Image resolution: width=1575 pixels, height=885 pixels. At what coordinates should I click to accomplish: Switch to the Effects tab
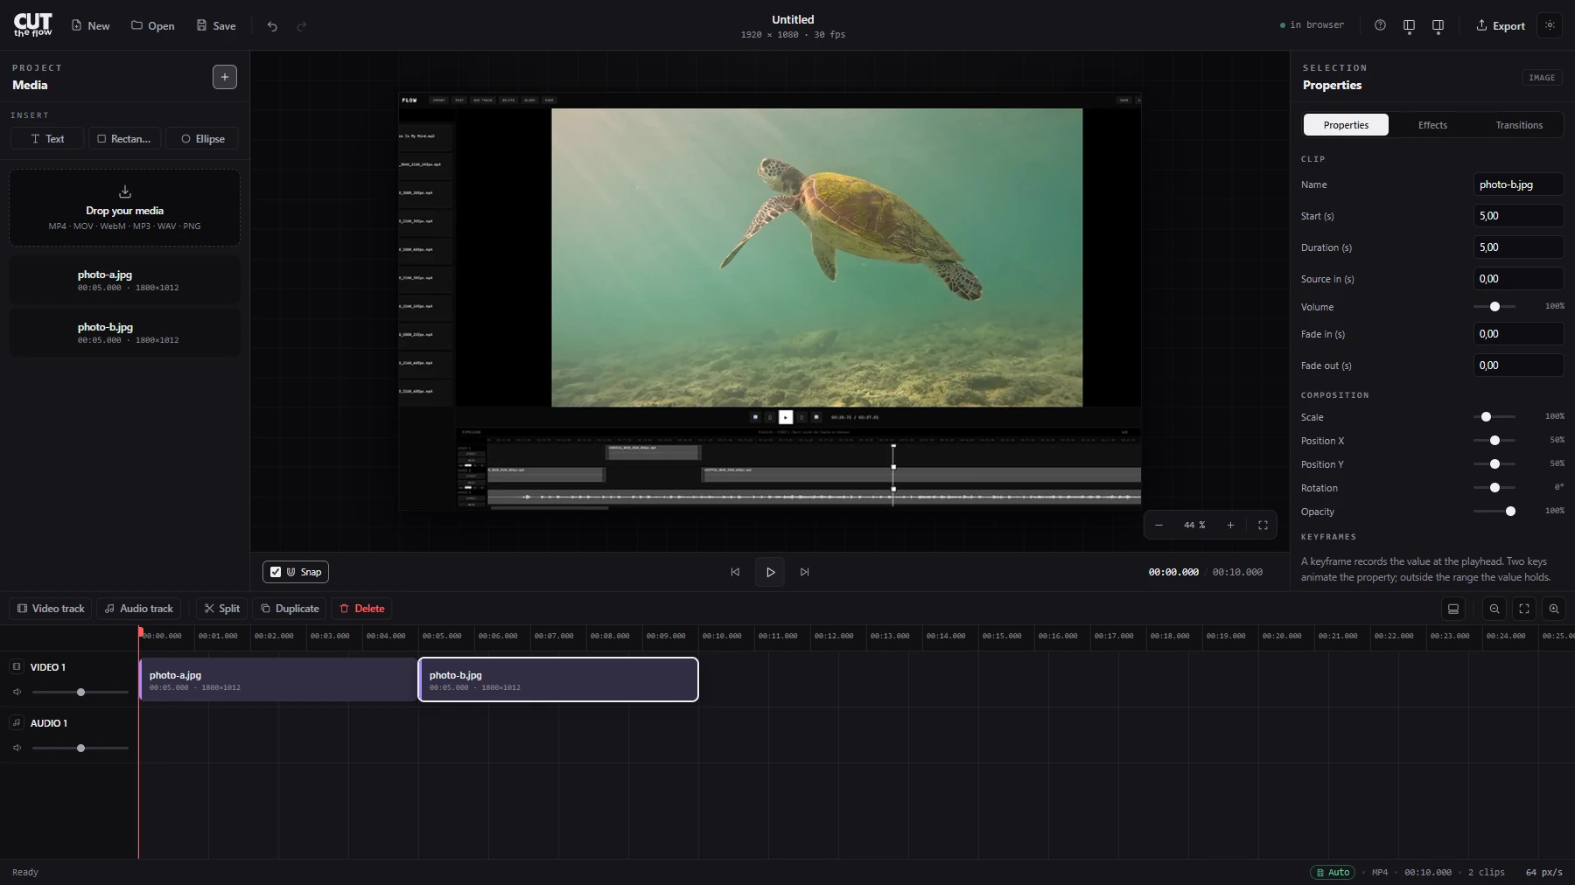pos(1432,125)
